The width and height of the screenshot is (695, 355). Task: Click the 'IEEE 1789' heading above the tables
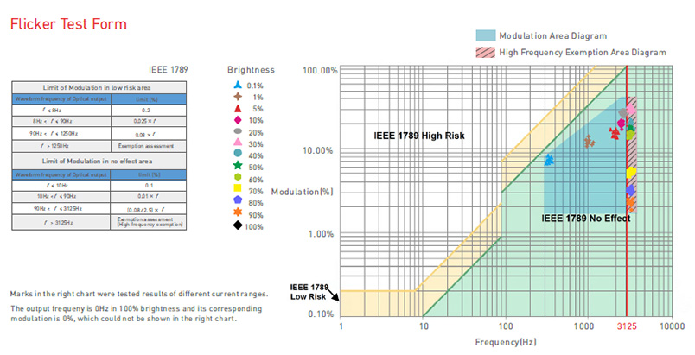pos(168,69)
